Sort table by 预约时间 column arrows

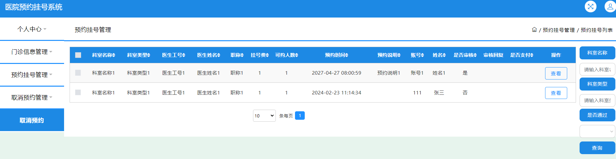pyautogui.click(x=347, y=55)
